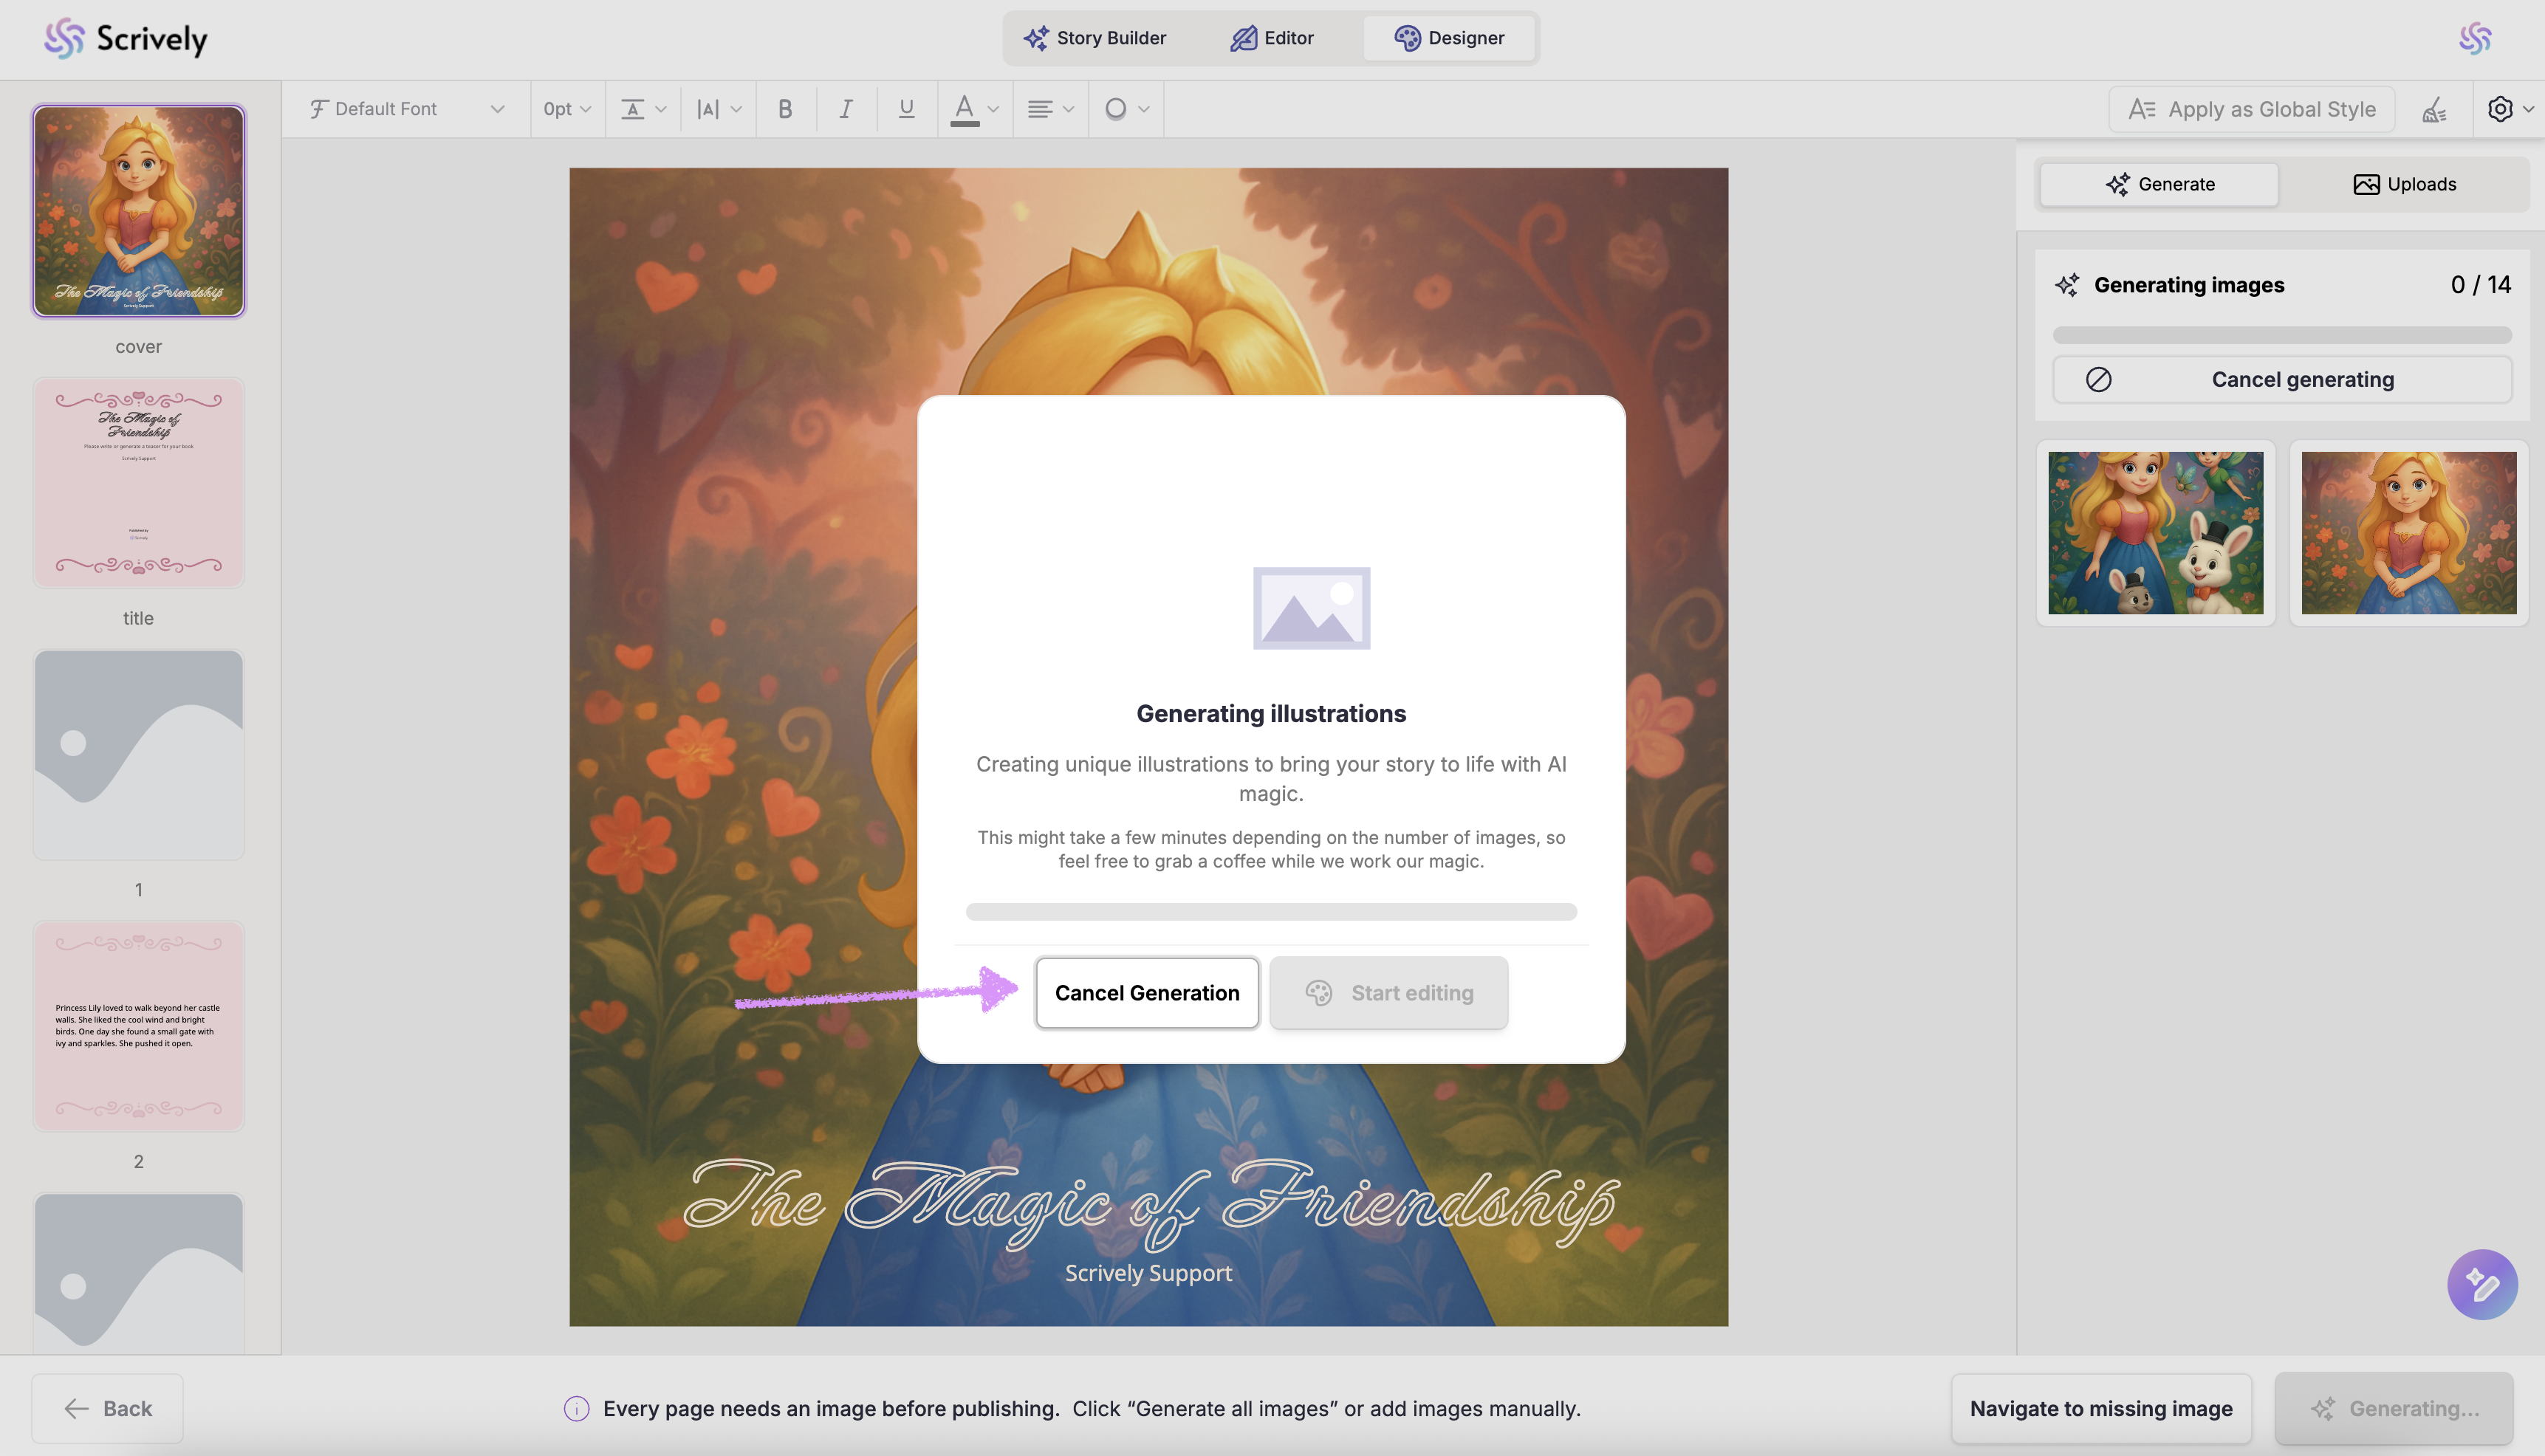Open the 0pt font size dropdown
This screenshot has height=1456, width=2545.
click(x=567, y=109)
